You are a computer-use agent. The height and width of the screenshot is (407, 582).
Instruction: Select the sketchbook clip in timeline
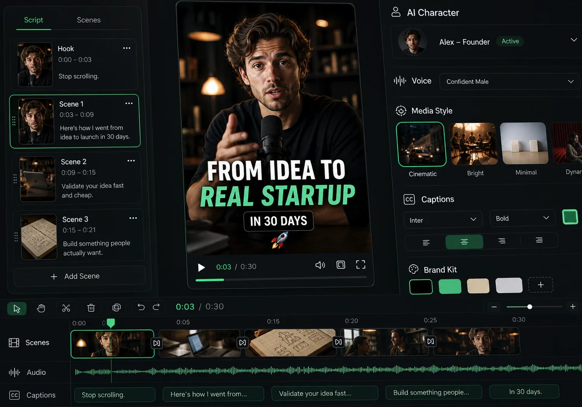pyautogui.click(x=291, y=343)
